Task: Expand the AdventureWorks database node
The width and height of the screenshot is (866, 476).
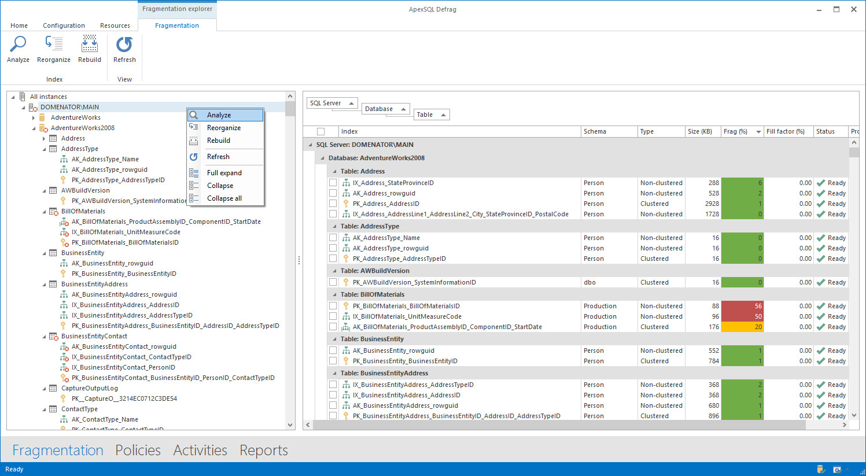Action: click(x=34, y=117)
